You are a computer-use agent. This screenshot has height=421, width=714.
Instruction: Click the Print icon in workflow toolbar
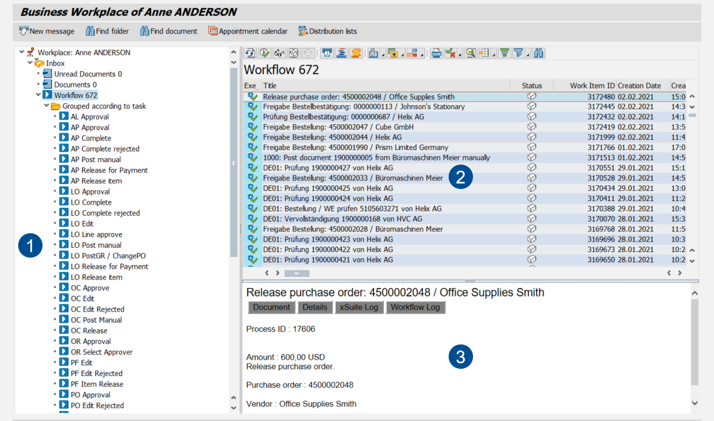point(436,53)
